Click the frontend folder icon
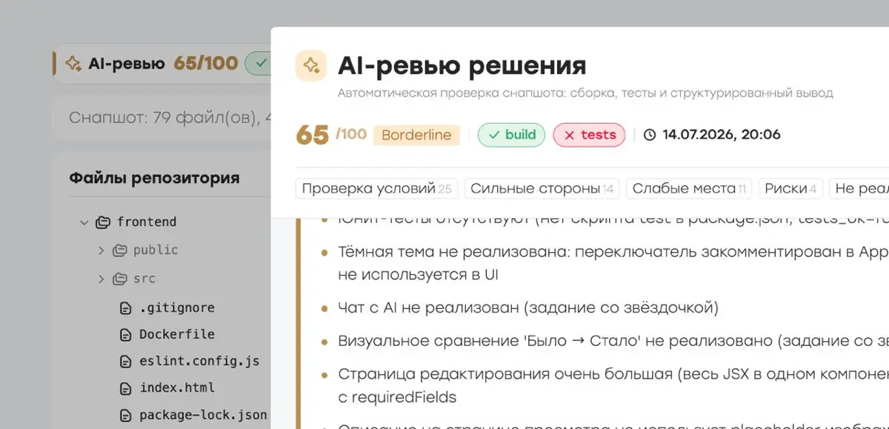Image resolution: width=889 pixels, height=429 pixels. pos(104,222)
